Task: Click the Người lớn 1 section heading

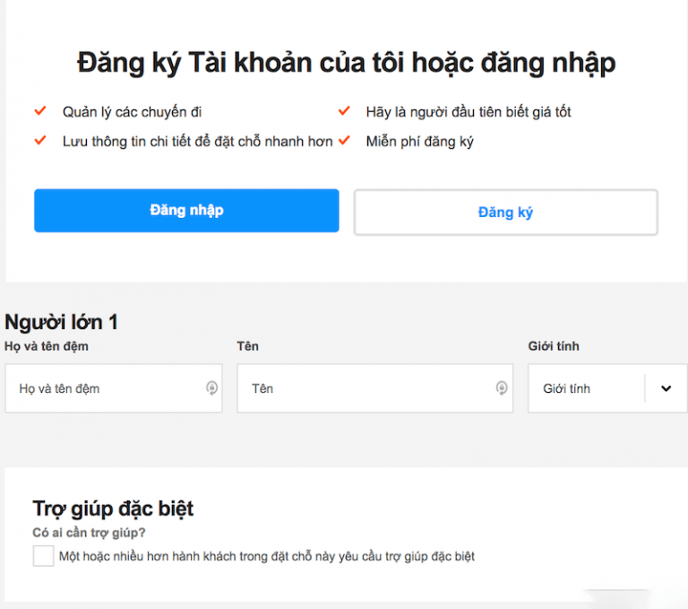Action: pyautogui.click(x=61, y=322)
